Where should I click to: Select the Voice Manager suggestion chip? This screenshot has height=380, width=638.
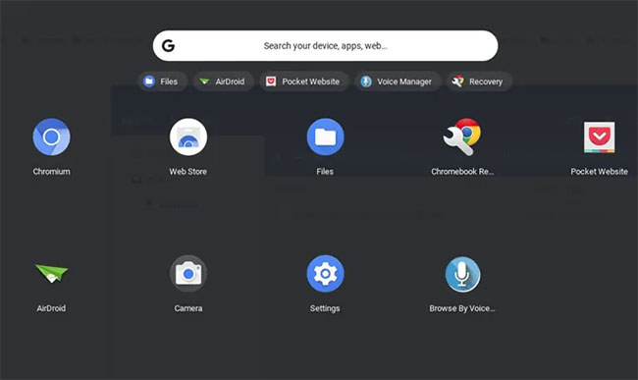398,81
